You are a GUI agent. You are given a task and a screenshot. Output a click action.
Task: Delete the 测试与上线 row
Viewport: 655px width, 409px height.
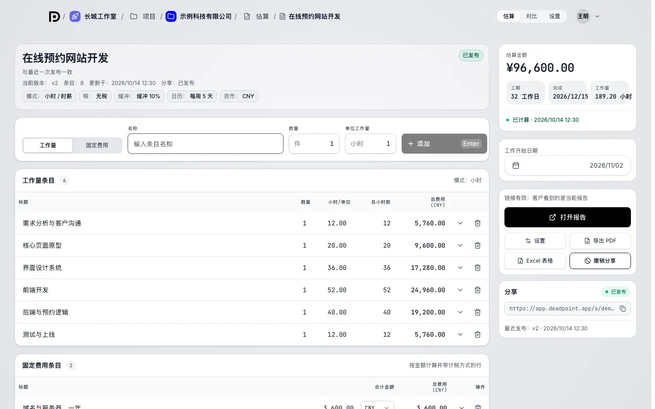pos(478,334)
